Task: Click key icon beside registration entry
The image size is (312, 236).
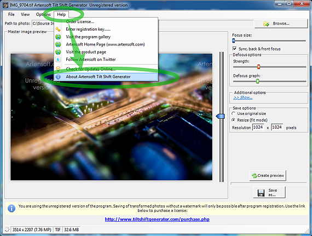Action: 58,29
